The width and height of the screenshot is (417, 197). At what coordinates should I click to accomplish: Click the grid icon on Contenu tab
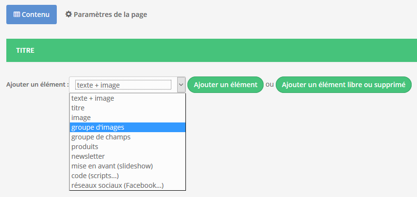17,15
